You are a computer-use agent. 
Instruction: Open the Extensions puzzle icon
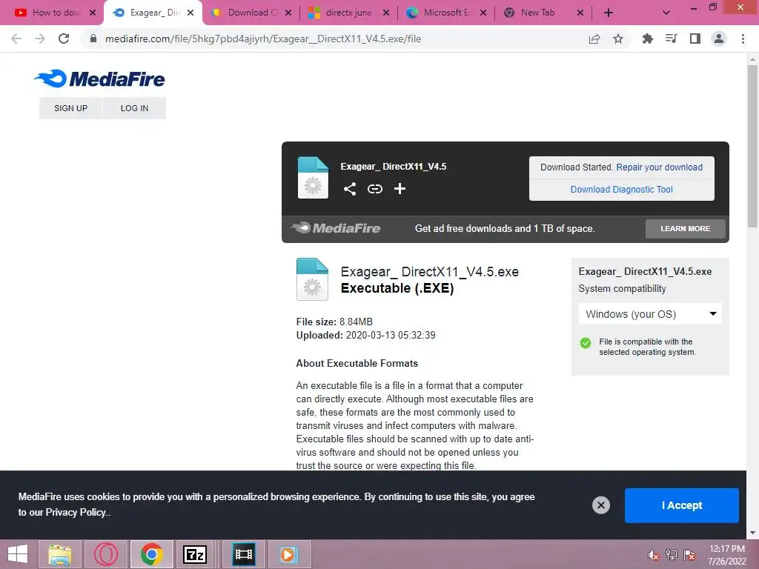click(x=647, y=39)
